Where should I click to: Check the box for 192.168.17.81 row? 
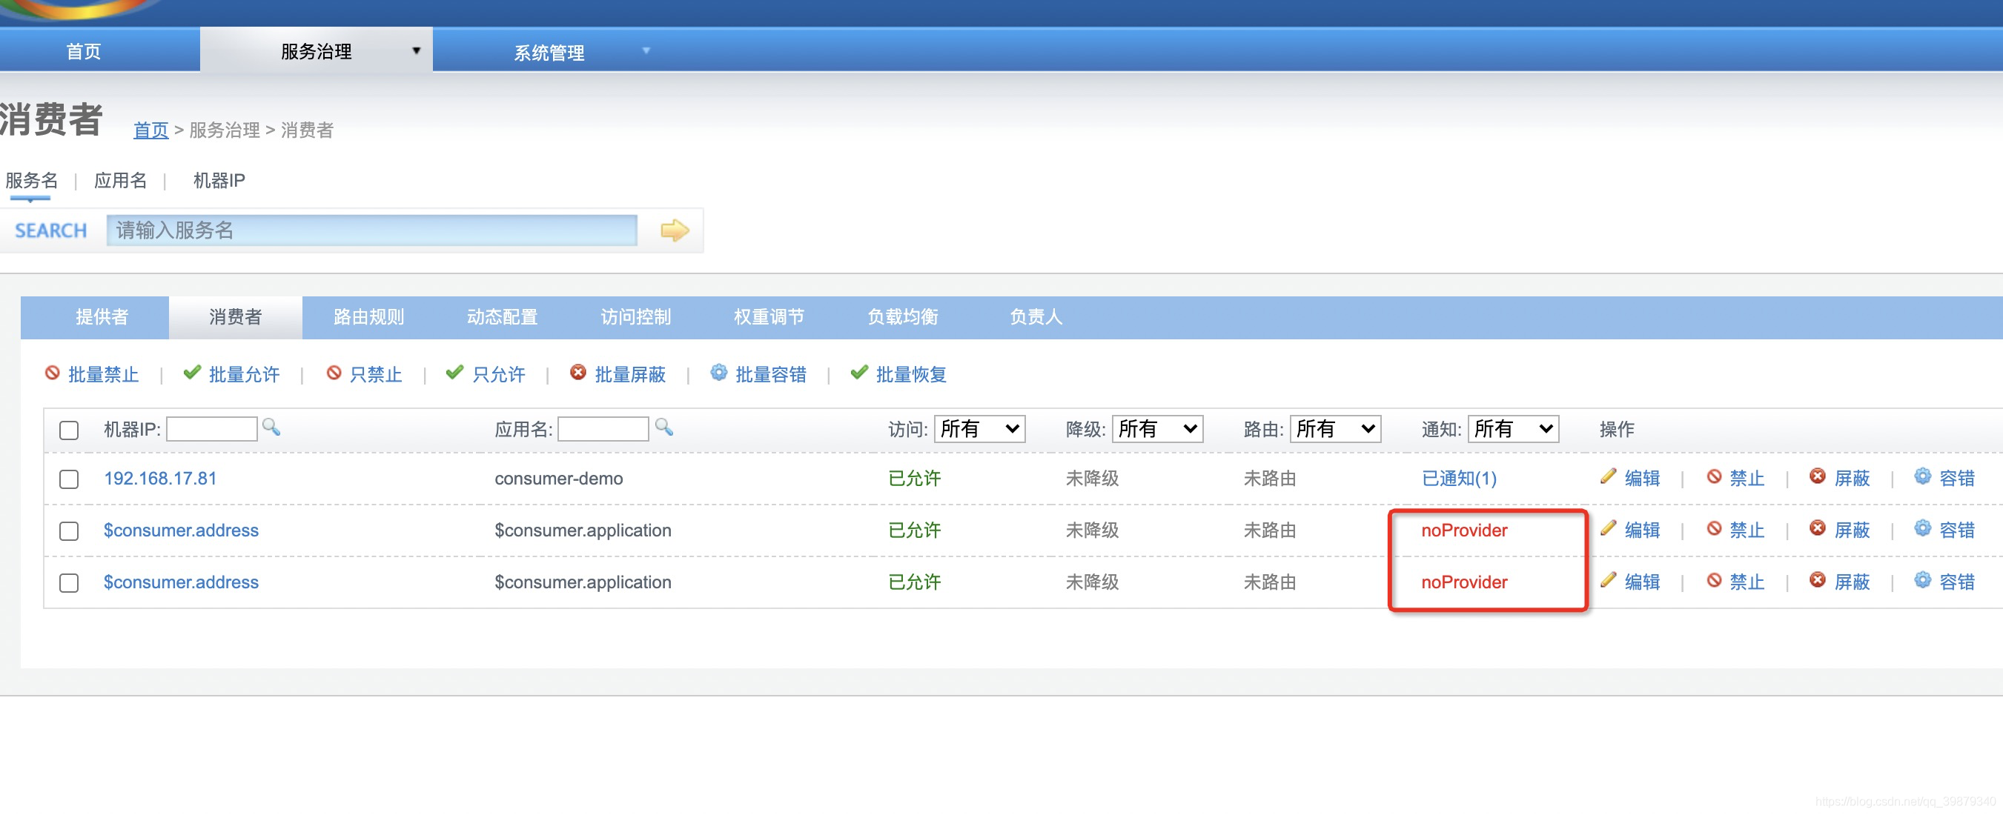tap(69, 479)
